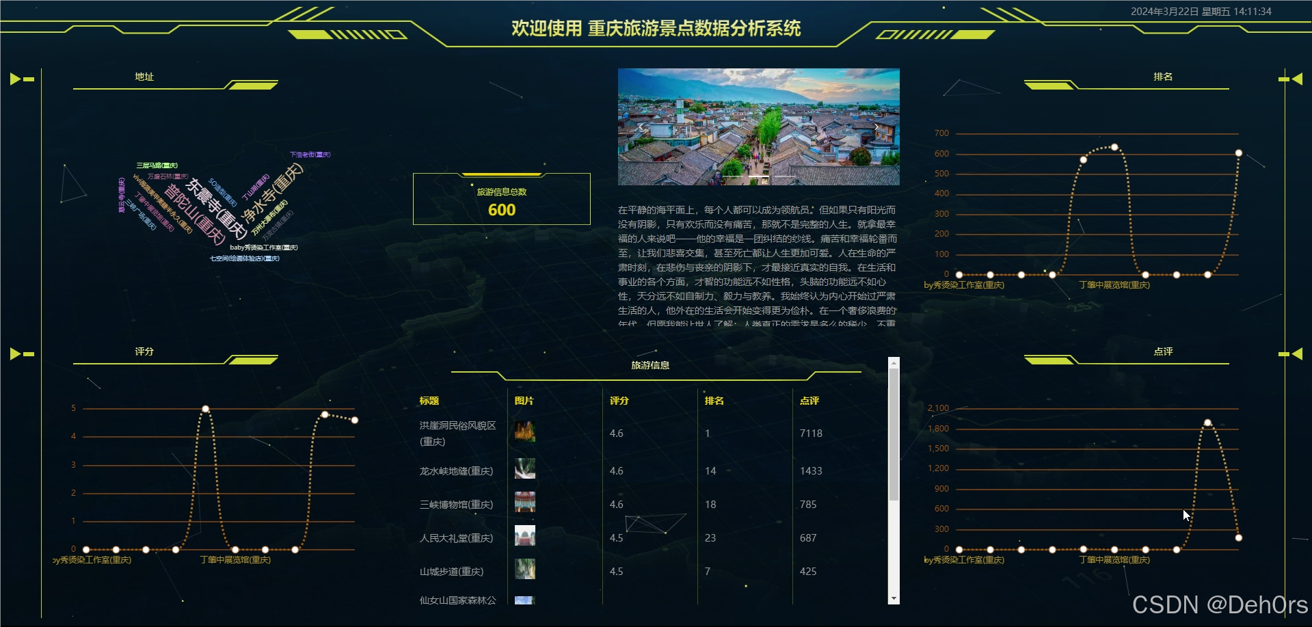Click the 旅游信息 table title
The image size is (1312, 627).
(x=650, y=365)
